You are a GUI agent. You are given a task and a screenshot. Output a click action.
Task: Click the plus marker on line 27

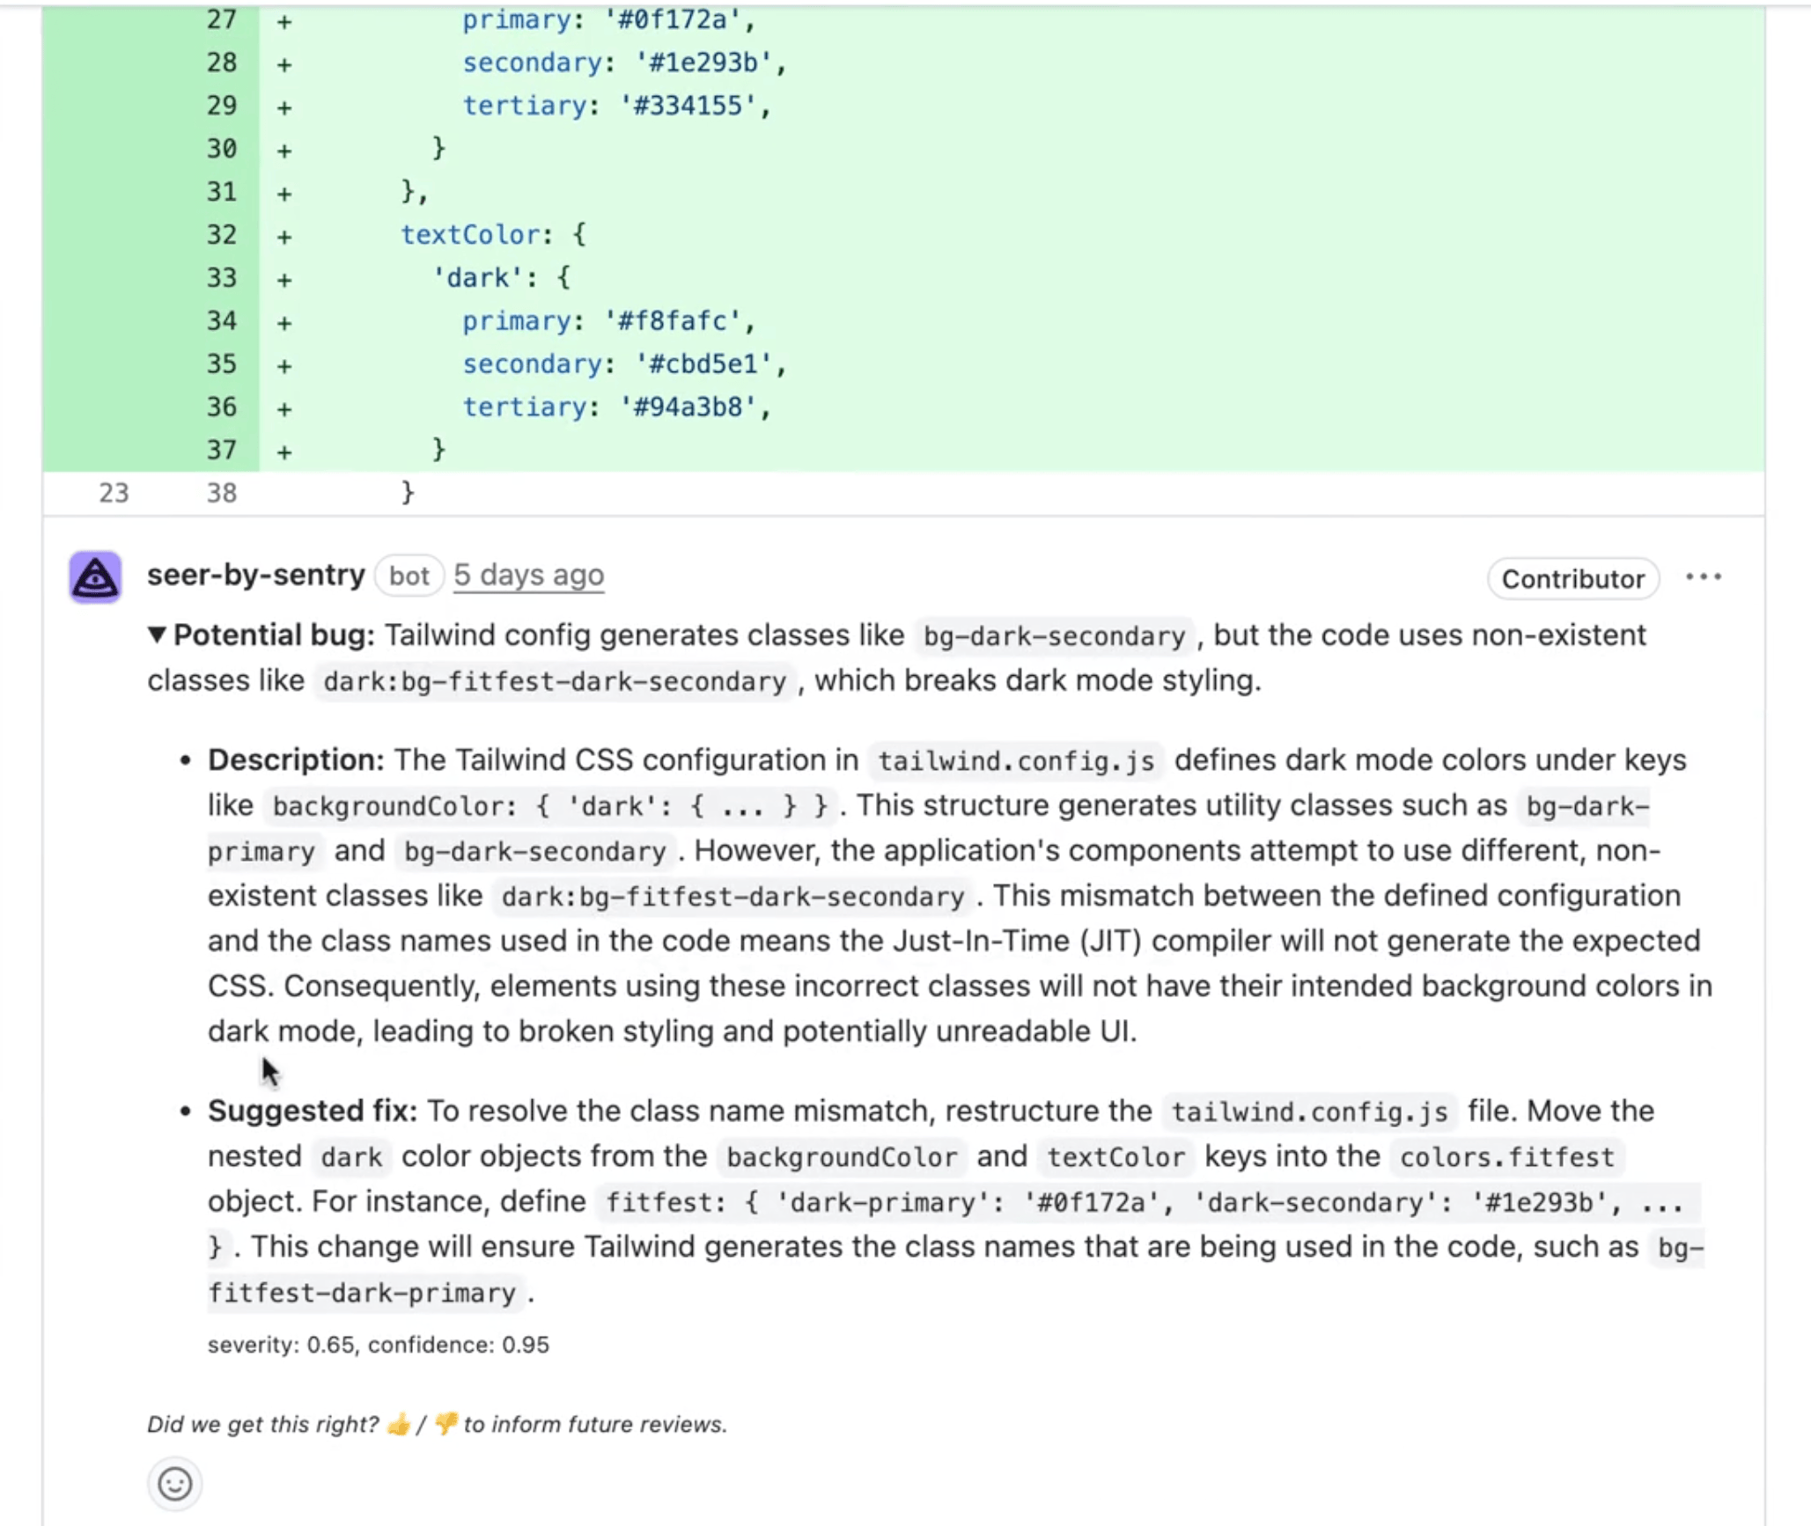point(284,21)
